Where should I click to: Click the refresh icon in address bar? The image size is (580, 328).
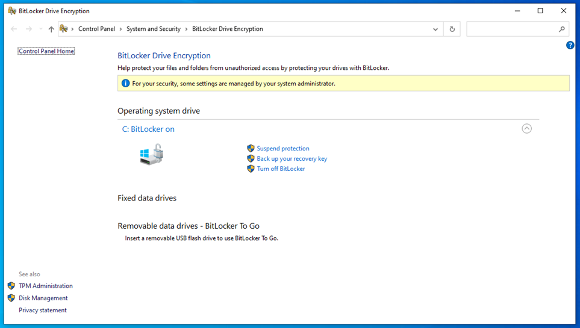tap(452, 29)
